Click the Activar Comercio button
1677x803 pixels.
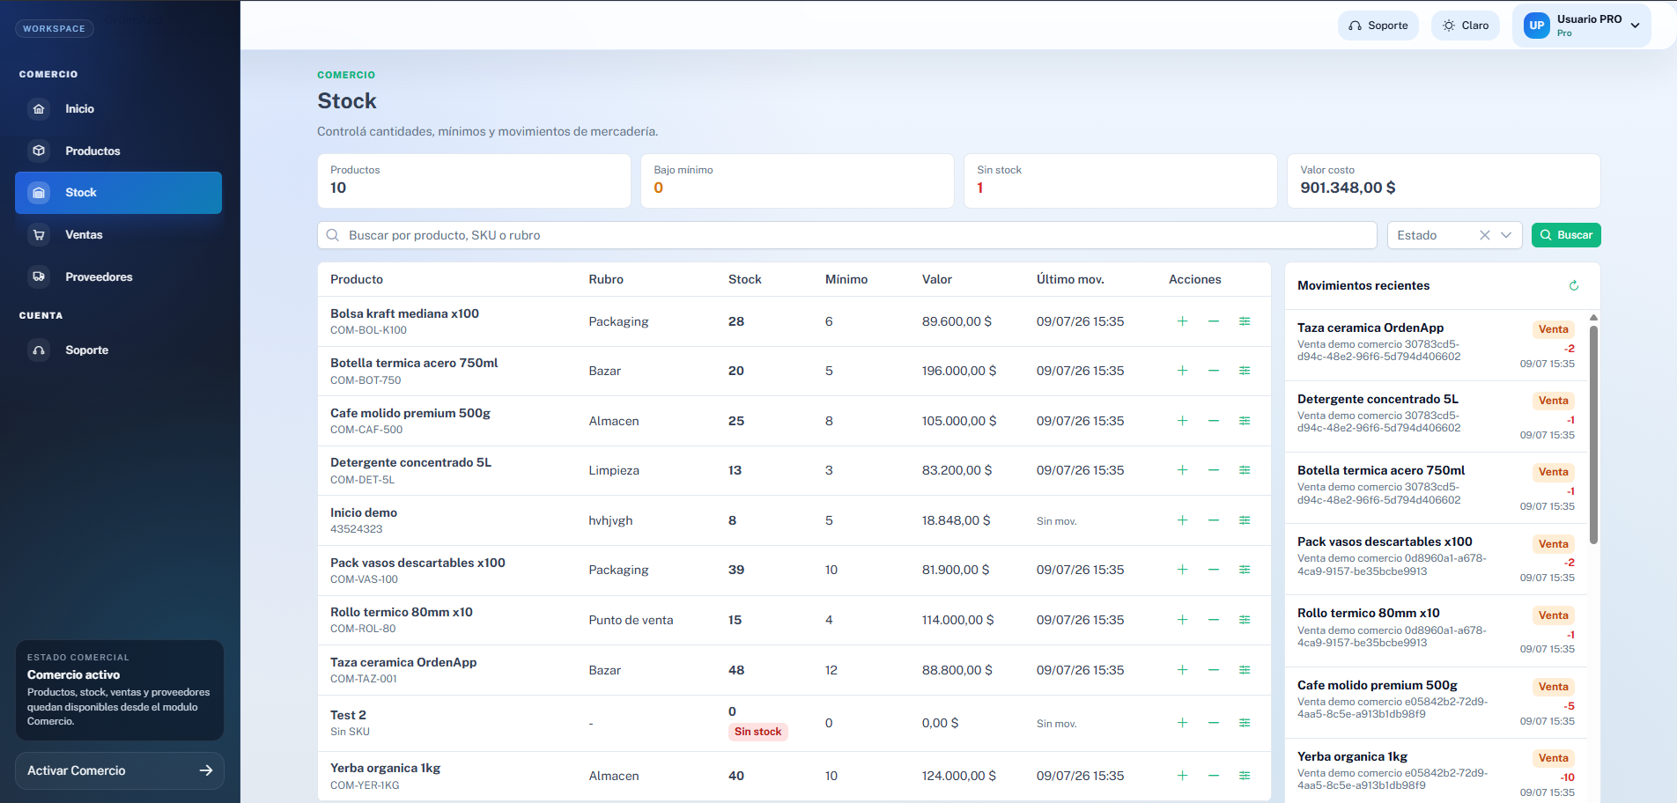(x=120, y=770)
